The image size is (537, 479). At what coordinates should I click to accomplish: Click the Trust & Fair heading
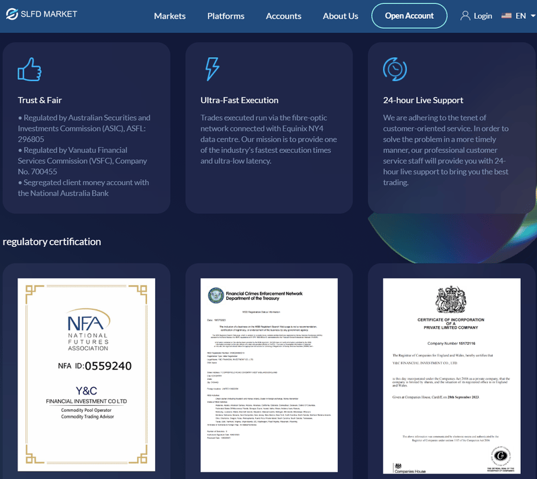40,101
